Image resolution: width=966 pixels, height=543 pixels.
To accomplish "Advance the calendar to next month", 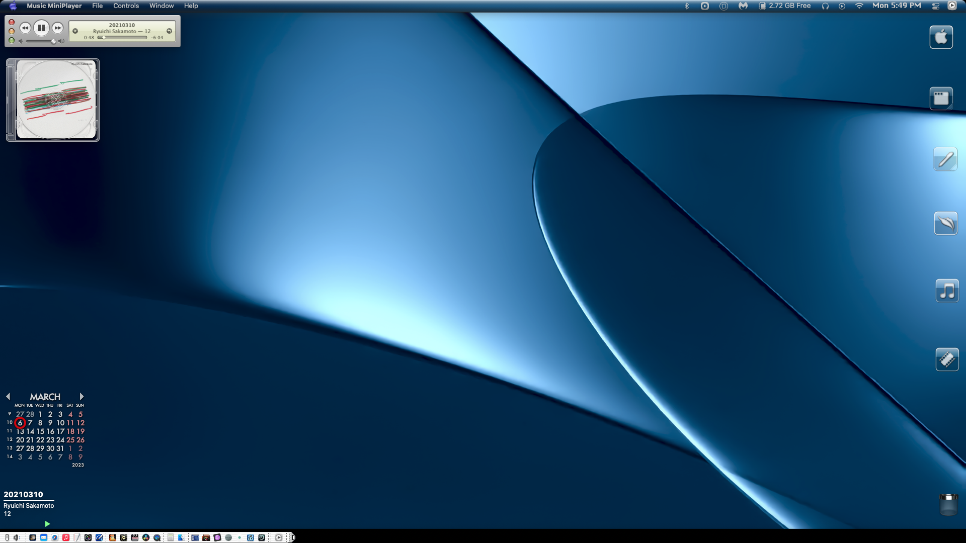I will [x=82, y=397].
